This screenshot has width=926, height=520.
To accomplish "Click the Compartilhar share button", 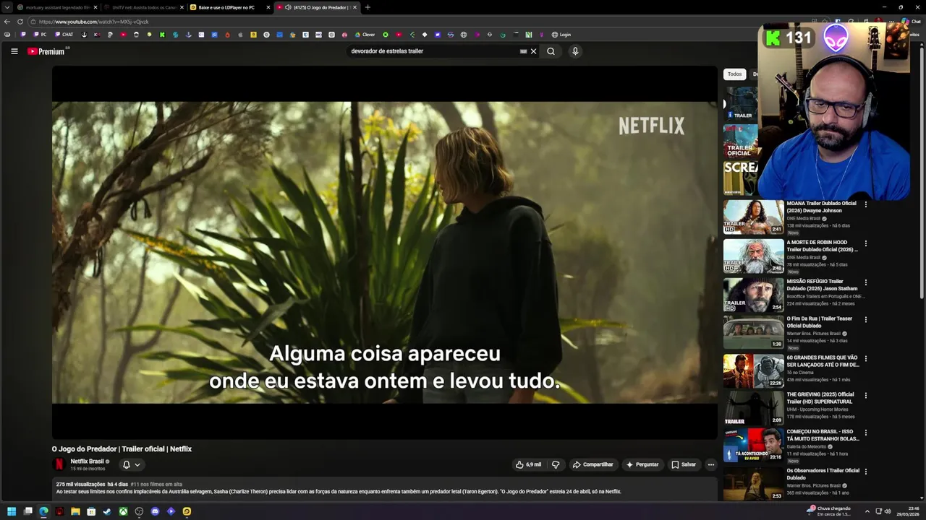I will click(592, 464).
